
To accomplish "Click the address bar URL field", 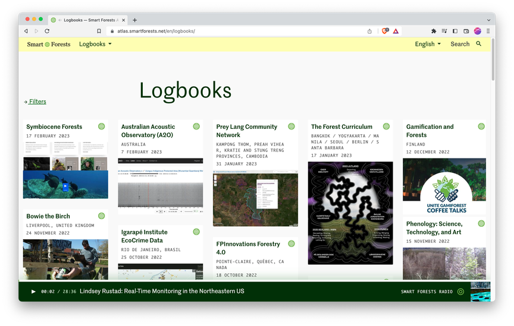I will pyautogui.click(x=237, y=31).
